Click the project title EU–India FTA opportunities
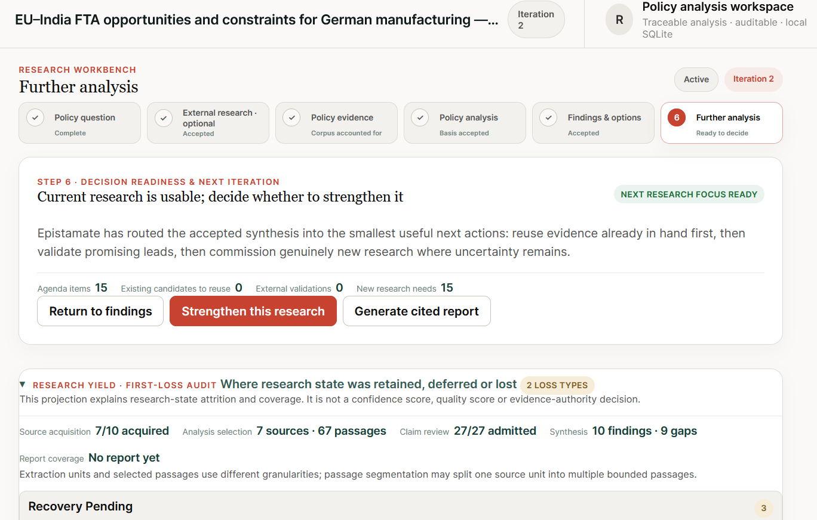Image resolution: width=817 pixels, height=520 pixels. [257, 20]
